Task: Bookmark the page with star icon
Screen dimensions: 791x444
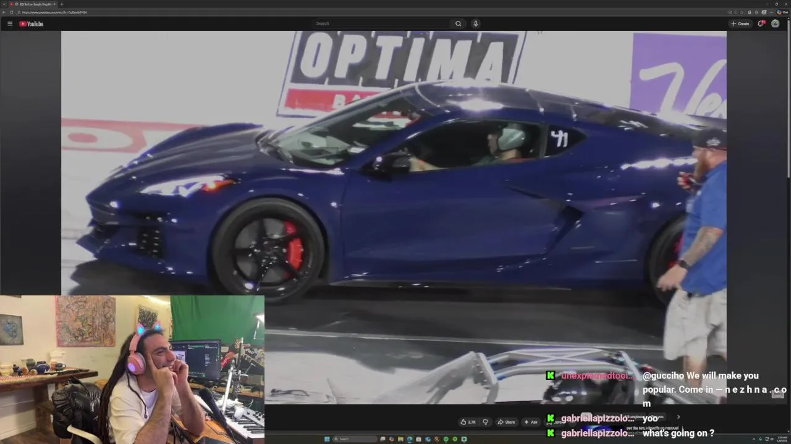Action: pos(742,12)
